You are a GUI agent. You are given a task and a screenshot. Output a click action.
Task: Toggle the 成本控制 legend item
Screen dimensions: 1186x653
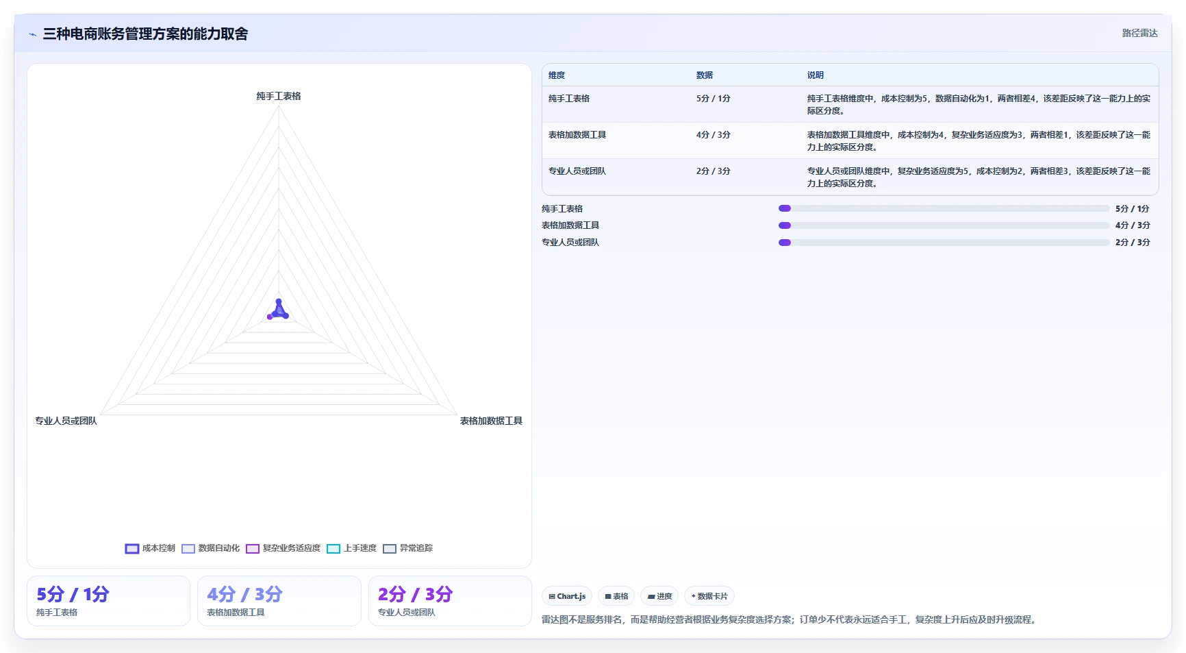(x=150, y=548)
